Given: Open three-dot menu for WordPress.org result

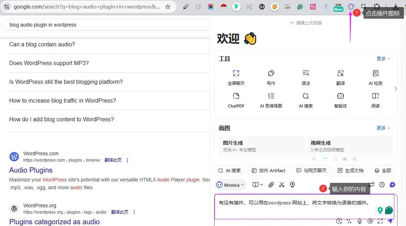Looking at the screenshot, I should pos(134,212).
